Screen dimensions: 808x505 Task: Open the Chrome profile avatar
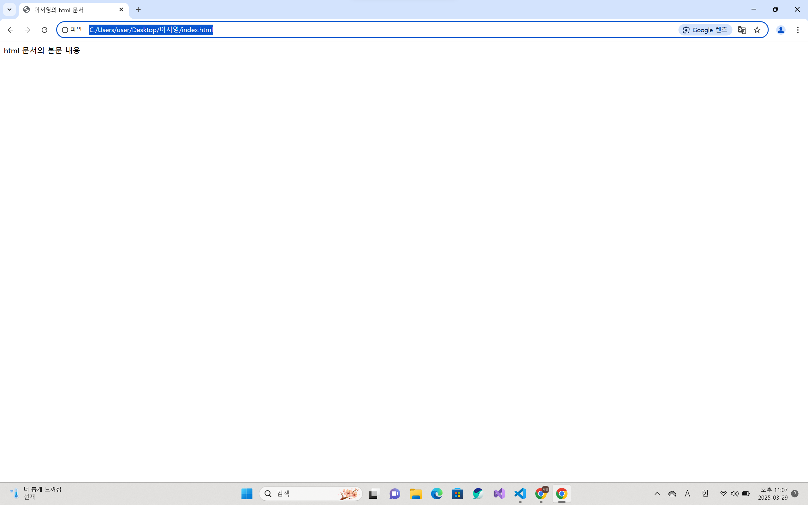pos(780,30)
